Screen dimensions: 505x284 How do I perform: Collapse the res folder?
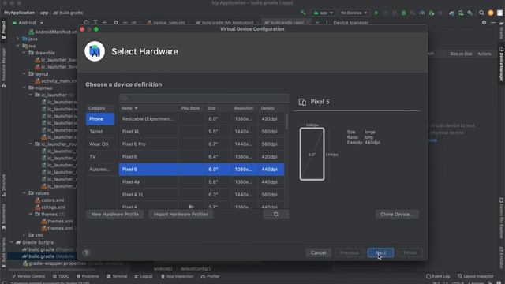[x=17, y=46]
